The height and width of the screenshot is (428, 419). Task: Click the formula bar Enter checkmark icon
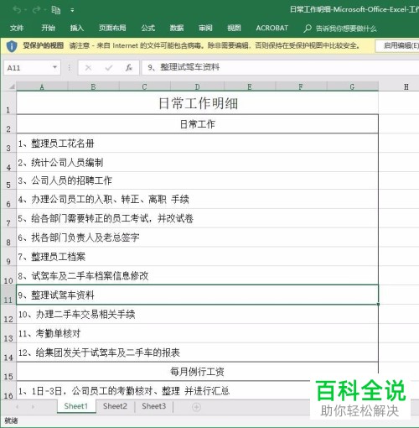(108, 68)
